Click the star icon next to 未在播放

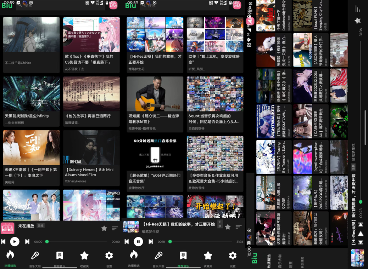[104, 228]
